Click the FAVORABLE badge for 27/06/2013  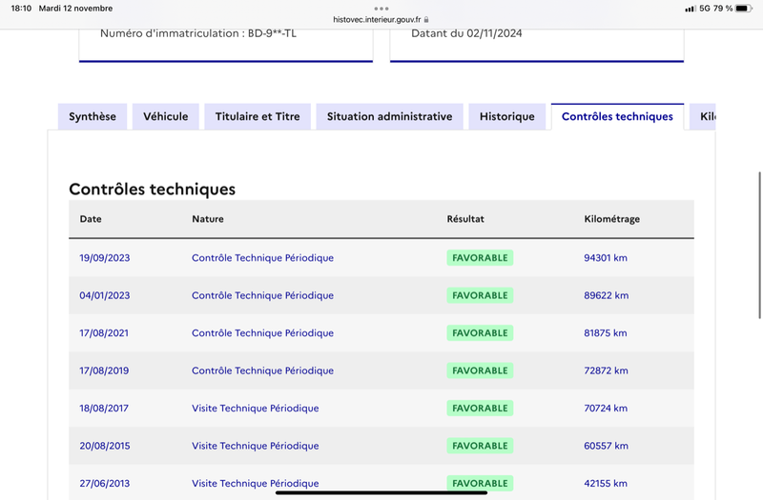[480, 484]
